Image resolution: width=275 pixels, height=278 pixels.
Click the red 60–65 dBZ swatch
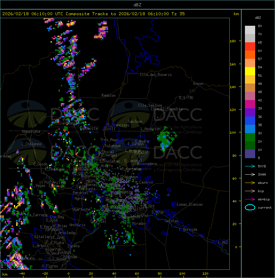point(250,47)
